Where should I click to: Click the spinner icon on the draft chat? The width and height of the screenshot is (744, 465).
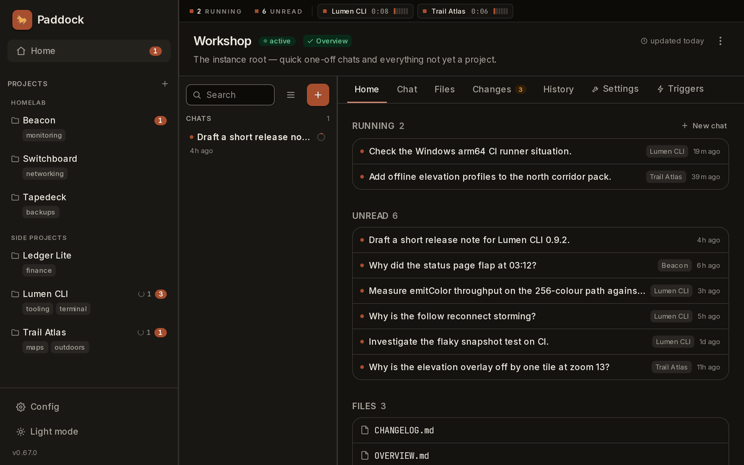321,137
